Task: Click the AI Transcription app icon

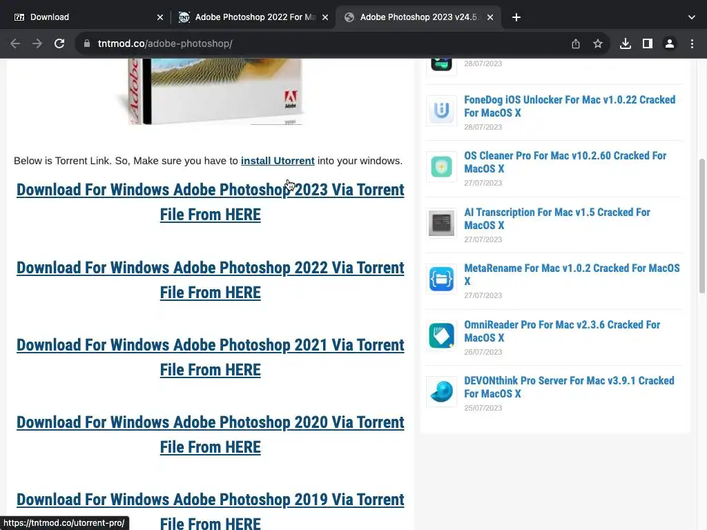Action: pyautogui.click(x=441, y=223)
